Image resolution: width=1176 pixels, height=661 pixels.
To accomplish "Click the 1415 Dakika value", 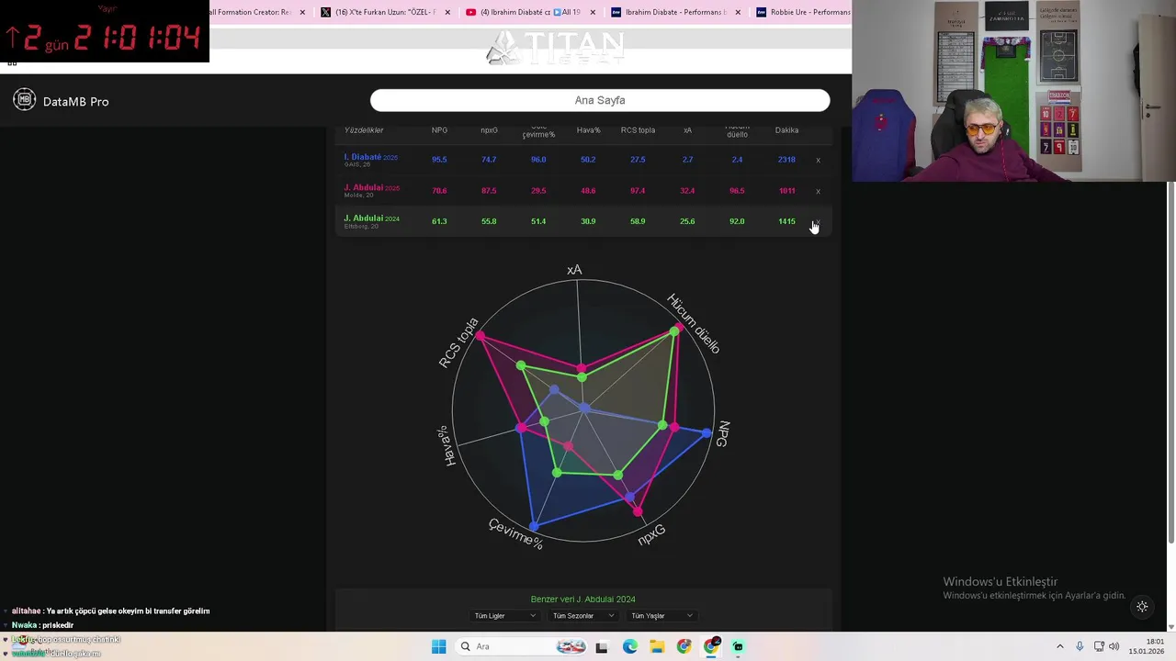I will point(786,221).
